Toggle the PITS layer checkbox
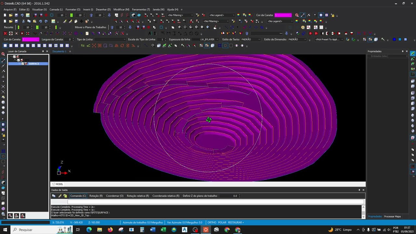The width and height of the screenshot is (416, 234). coord(18,60)
